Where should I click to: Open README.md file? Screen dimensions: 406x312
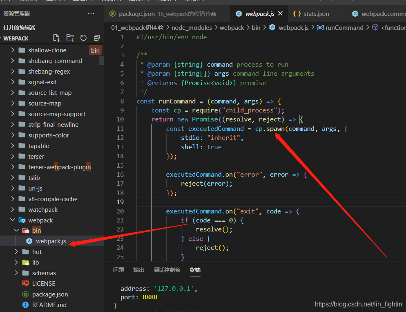[49, 305]
